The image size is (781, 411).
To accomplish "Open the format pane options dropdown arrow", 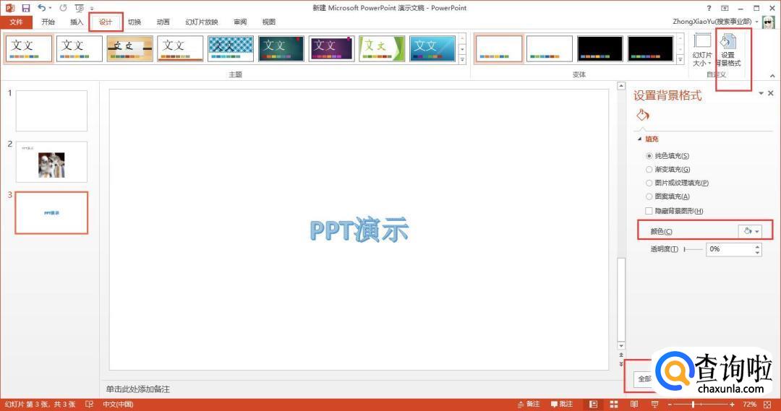I will click(x=761, y=93).
